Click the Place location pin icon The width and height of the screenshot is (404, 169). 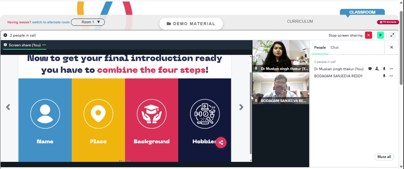pos(98,114)
